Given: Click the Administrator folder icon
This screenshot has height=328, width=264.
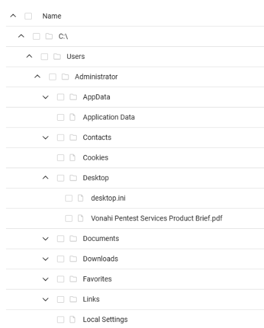Looking at the screenshot, I should point(65,77).
